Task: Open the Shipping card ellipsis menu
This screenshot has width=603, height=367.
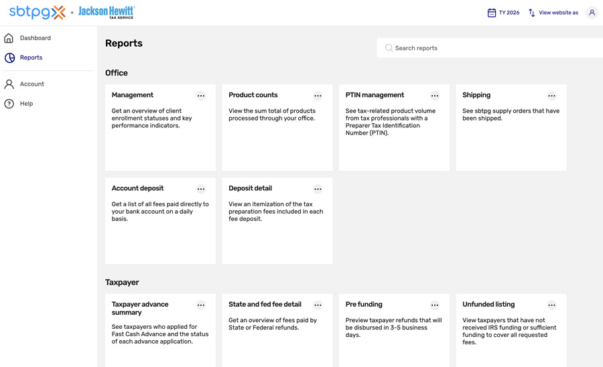Action: coord(551,96)
